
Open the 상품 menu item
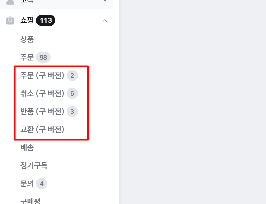tap(27, 39)
